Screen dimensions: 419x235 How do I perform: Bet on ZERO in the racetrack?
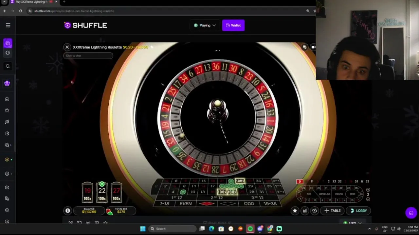353,194
